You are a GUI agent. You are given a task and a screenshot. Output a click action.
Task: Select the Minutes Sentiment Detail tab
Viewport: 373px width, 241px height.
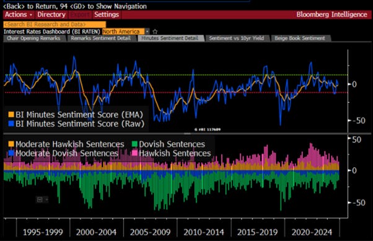click(170, 38)
